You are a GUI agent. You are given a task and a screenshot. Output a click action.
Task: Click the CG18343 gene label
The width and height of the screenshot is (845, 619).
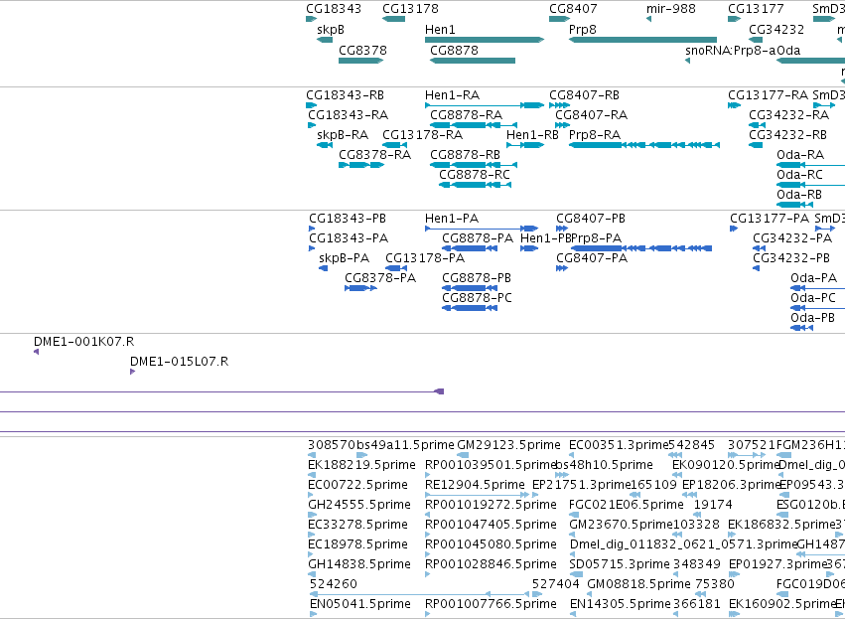click(334, 9)
